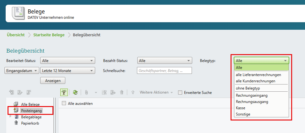Enable the Erweiterte Suche checkbox

(180, 92)
